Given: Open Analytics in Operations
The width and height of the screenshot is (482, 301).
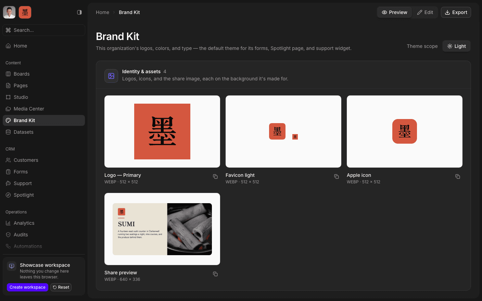Looking at the screenshot, I should tap(44, 223).
